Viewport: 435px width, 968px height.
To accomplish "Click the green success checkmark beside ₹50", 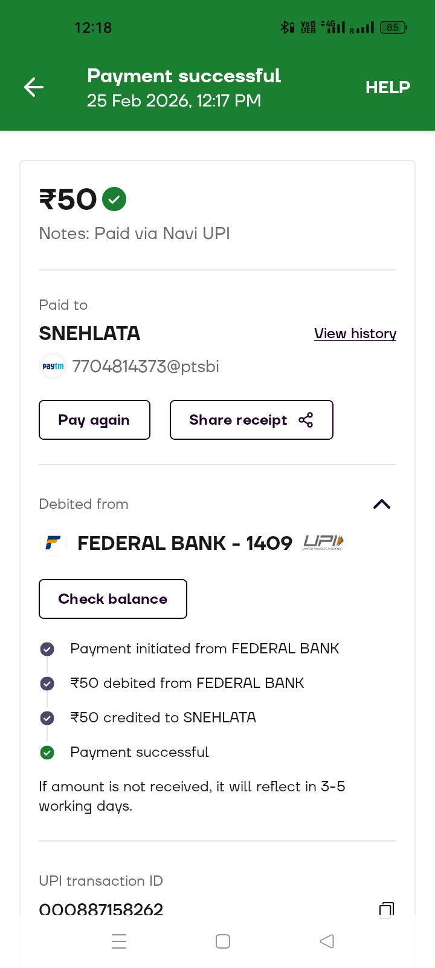I will pyautogui.click(x=114, y=199).
